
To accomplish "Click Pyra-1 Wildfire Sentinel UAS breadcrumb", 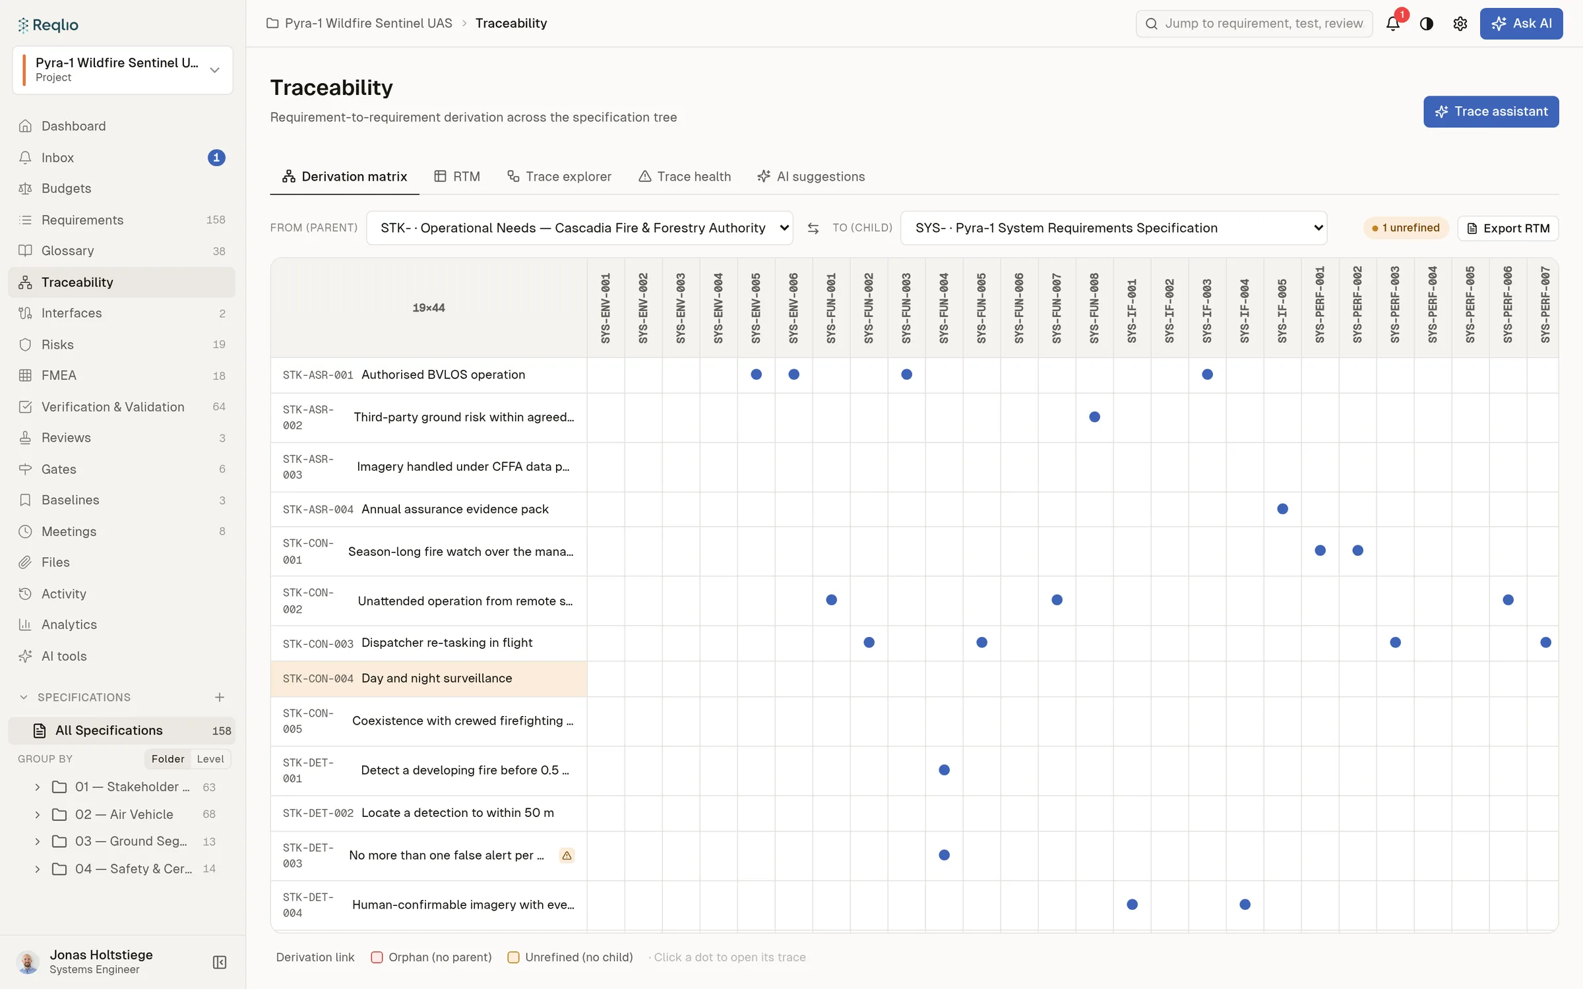I will point(368,23).
